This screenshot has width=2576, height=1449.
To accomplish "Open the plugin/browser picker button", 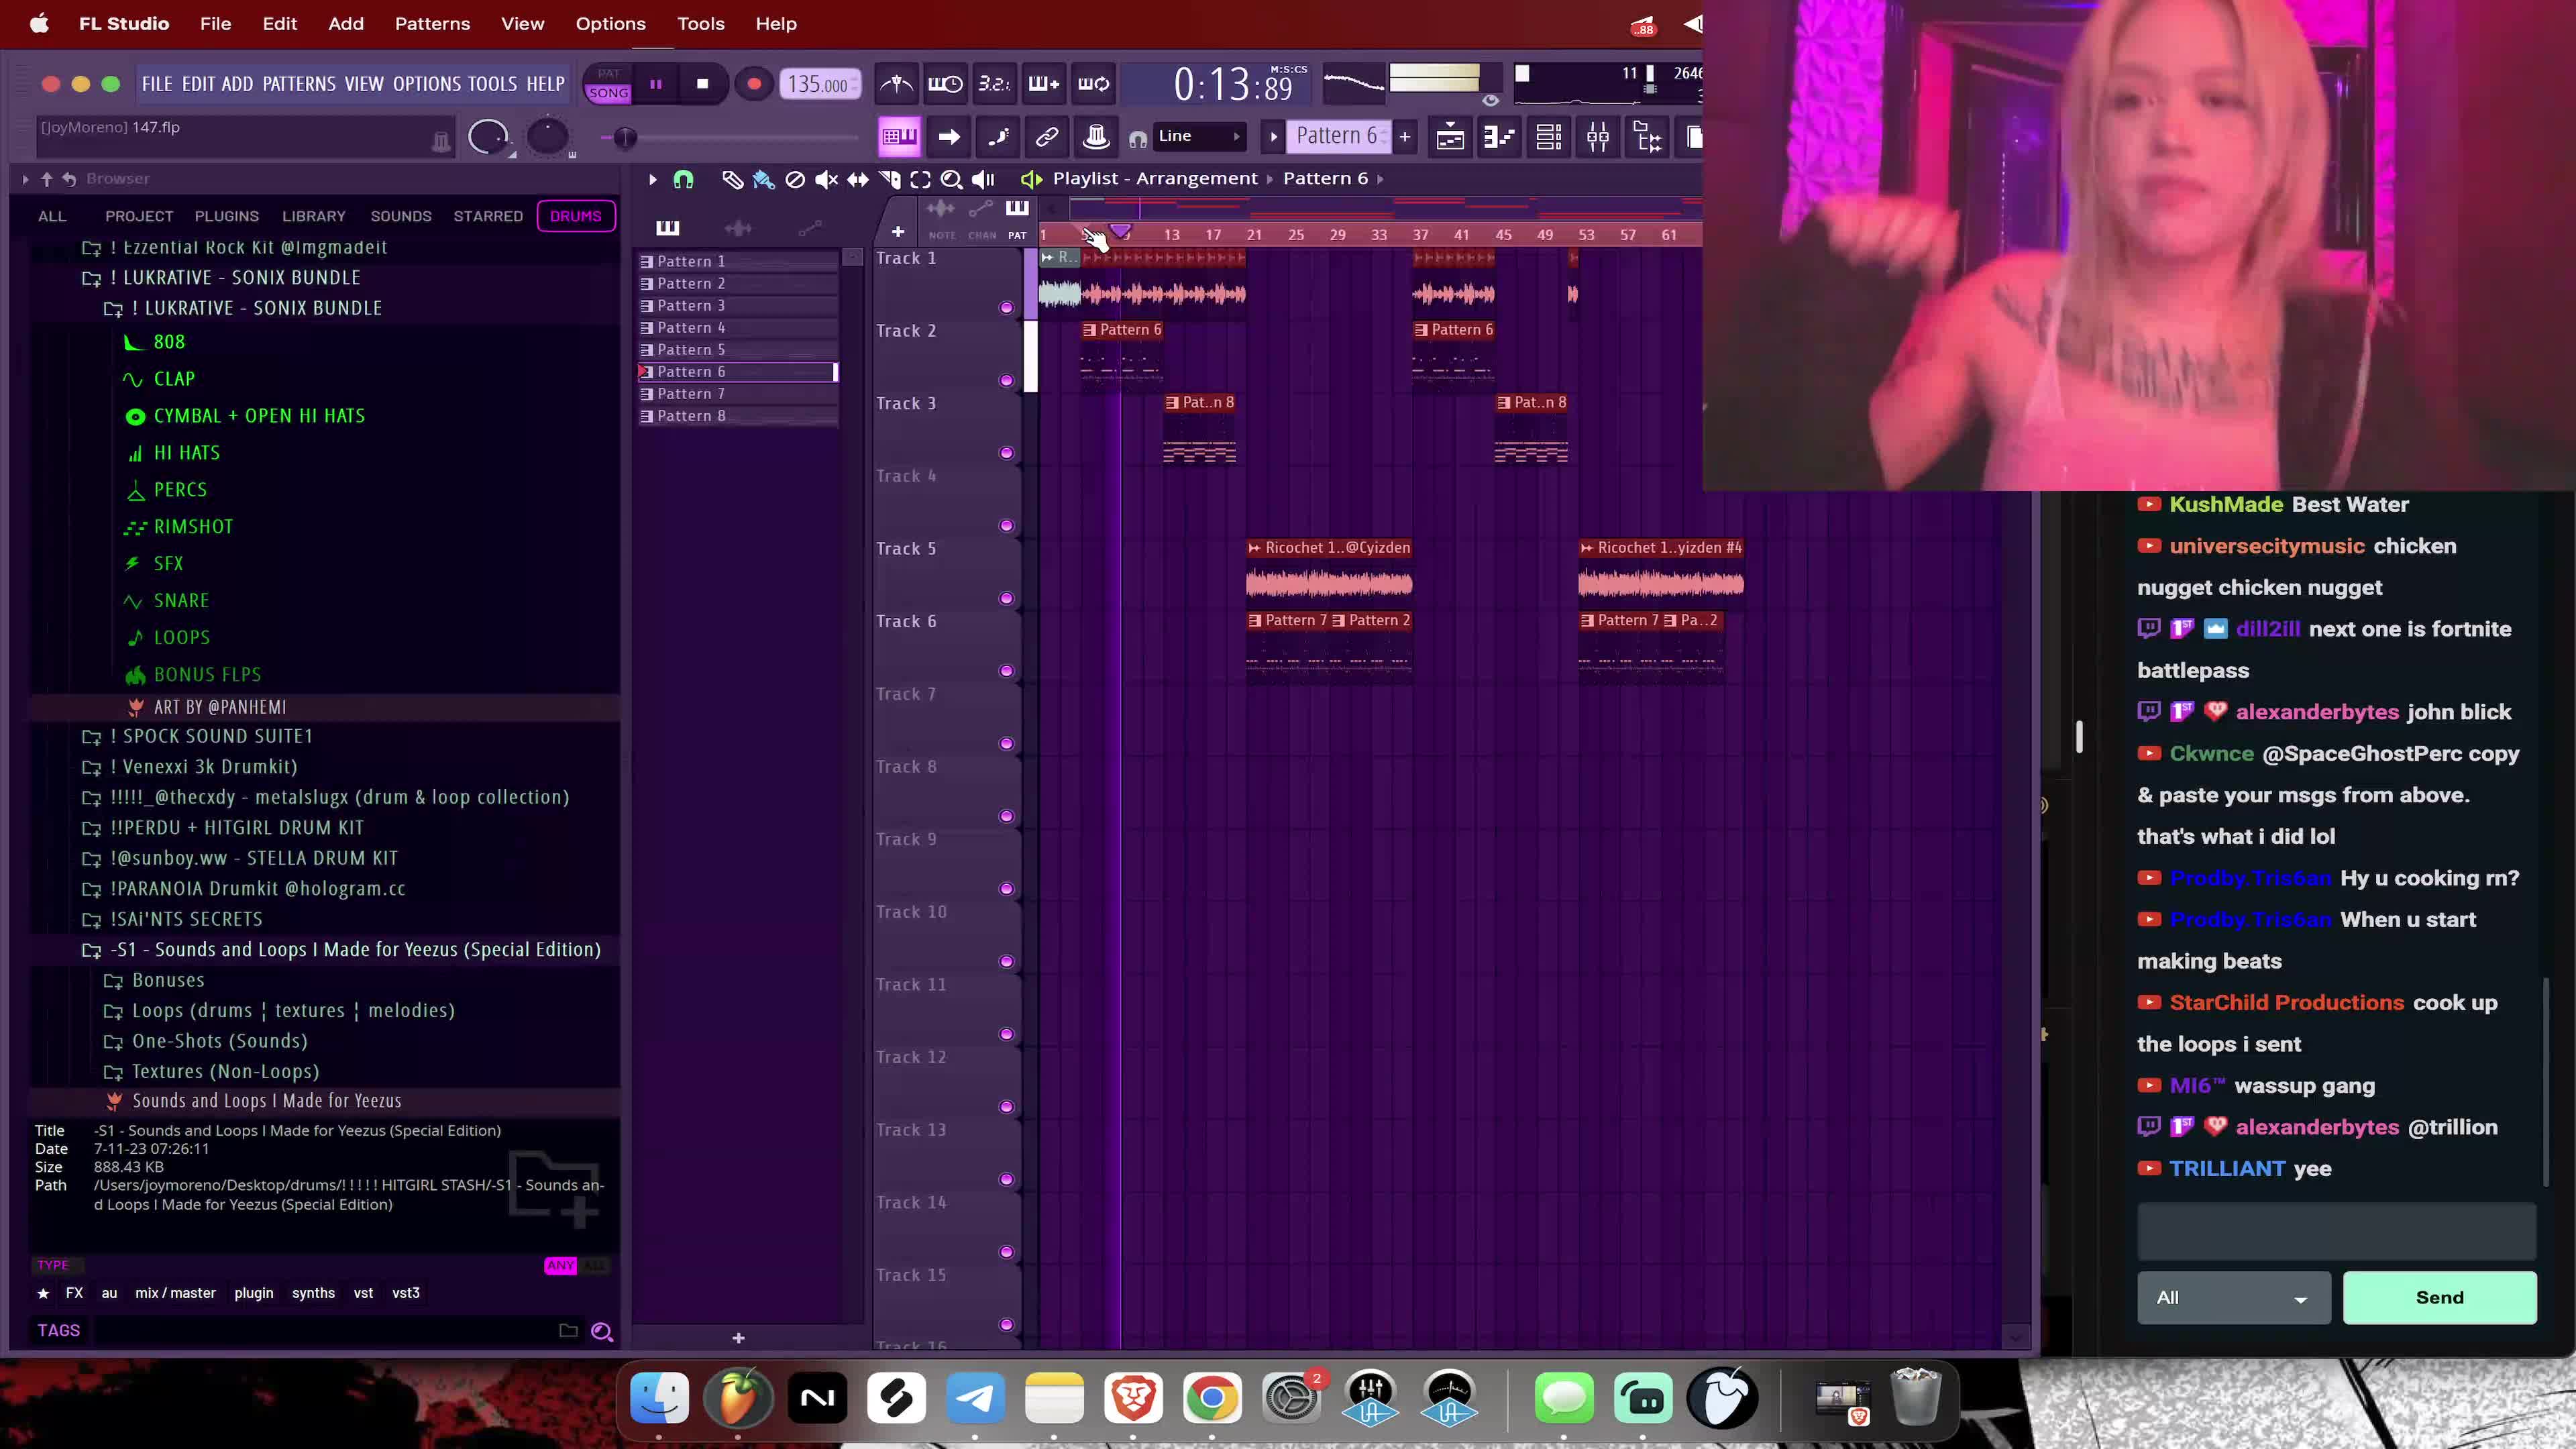I will coord(1647,137).
